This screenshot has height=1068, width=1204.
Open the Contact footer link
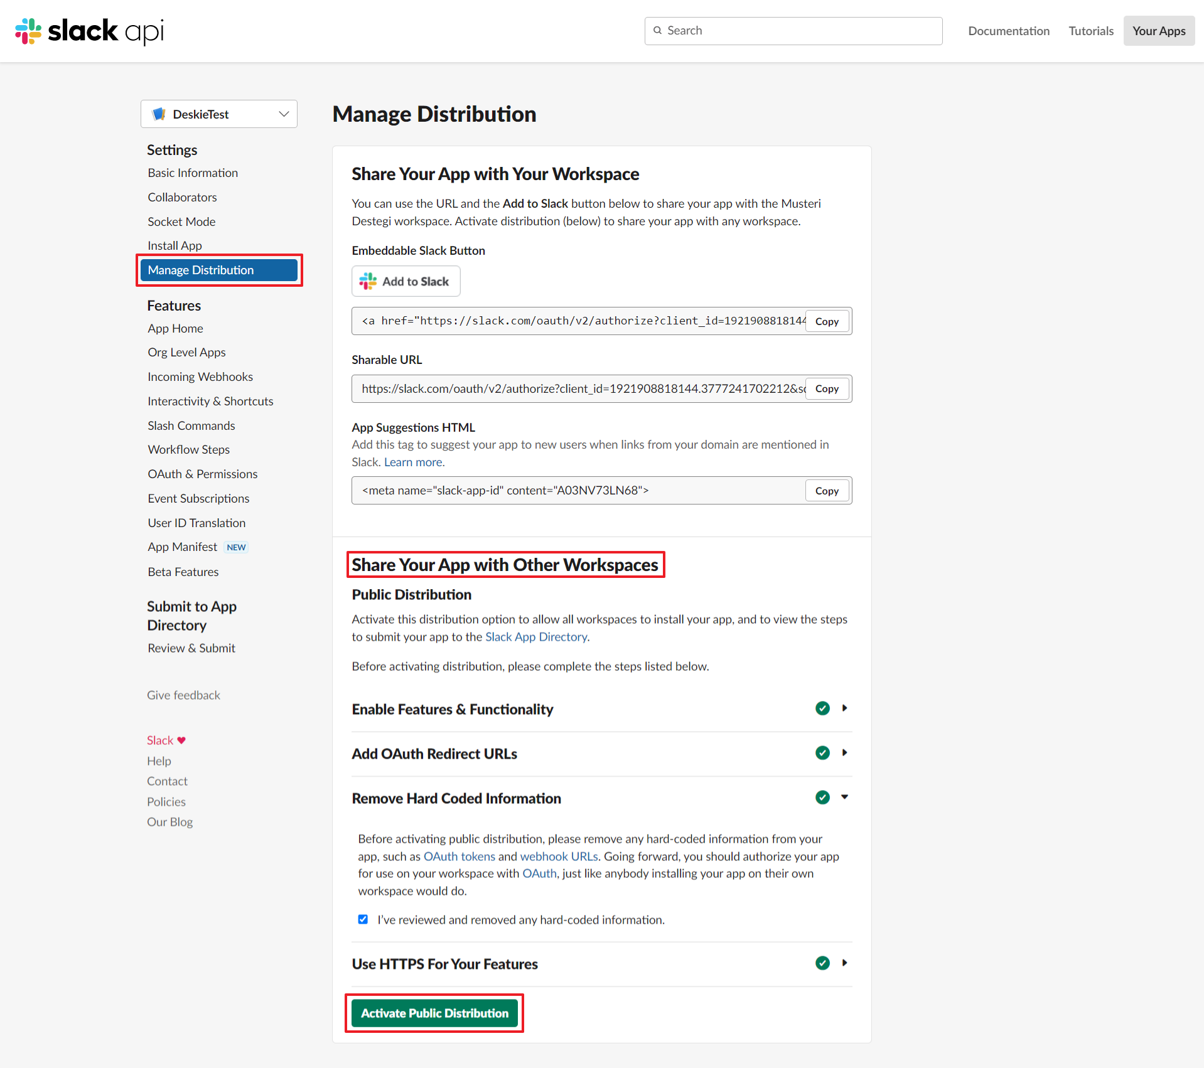(167, 781)
